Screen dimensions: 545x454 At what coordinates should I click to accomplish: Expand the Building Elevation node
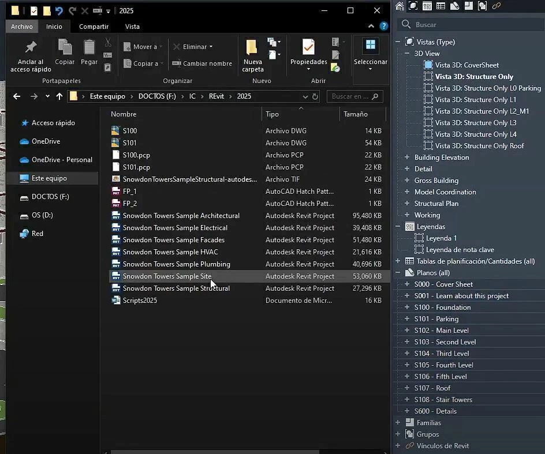[407, 157]
